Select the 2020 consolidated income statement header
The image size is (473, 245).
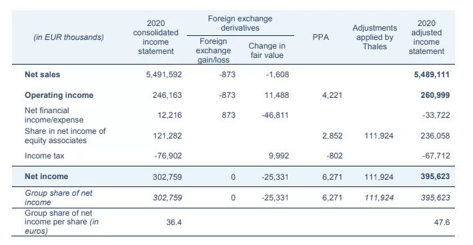pyautogui.click(x=155, y=37)
